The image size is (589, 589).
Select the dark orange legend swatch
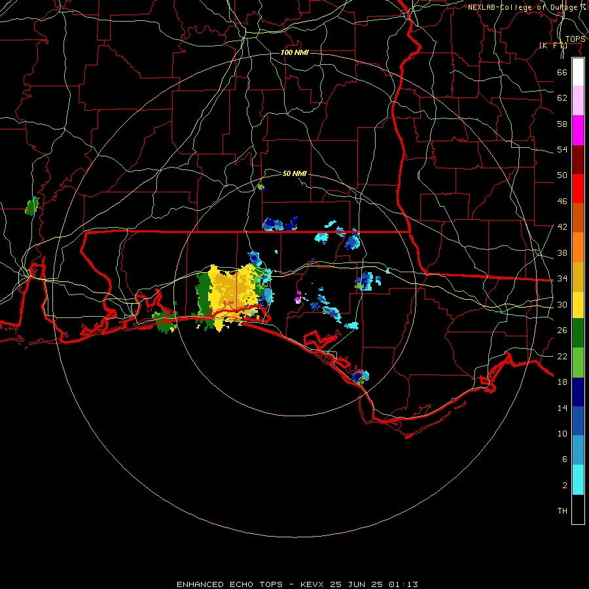coord(578,217)
